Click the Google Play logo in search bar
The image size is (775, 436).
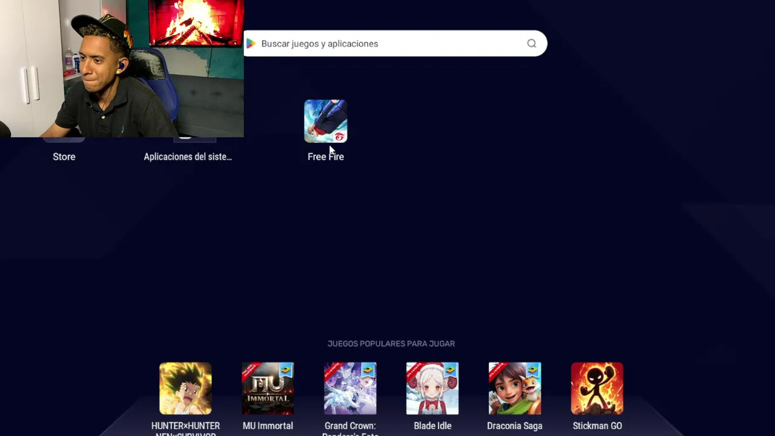click(251, 44)
